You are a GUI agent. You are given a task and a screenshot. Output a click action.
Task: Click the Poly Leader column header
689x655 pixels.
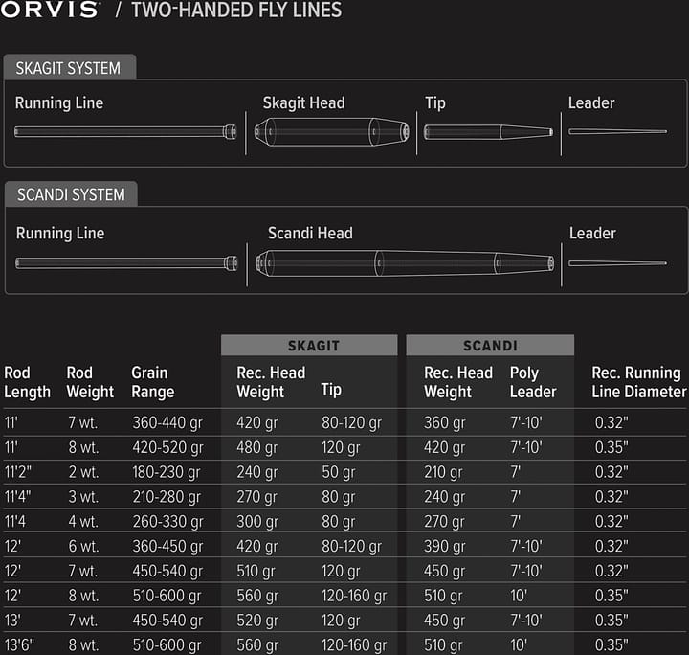[533, 382]
